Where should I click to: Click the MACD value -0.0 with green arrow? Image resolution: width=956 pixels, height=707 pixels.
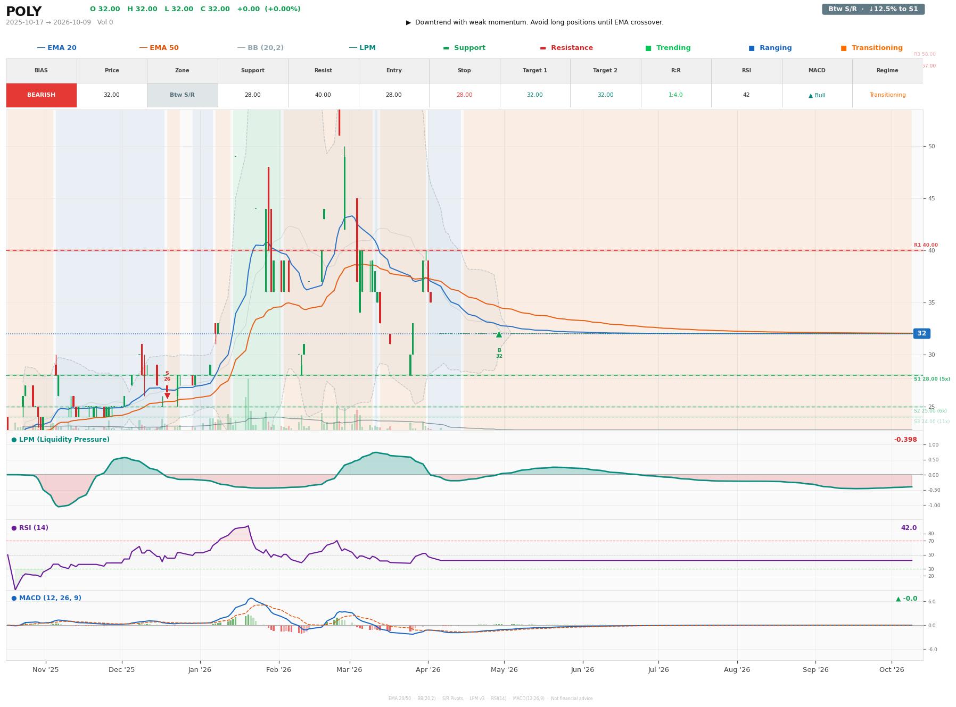click(906, 599)
